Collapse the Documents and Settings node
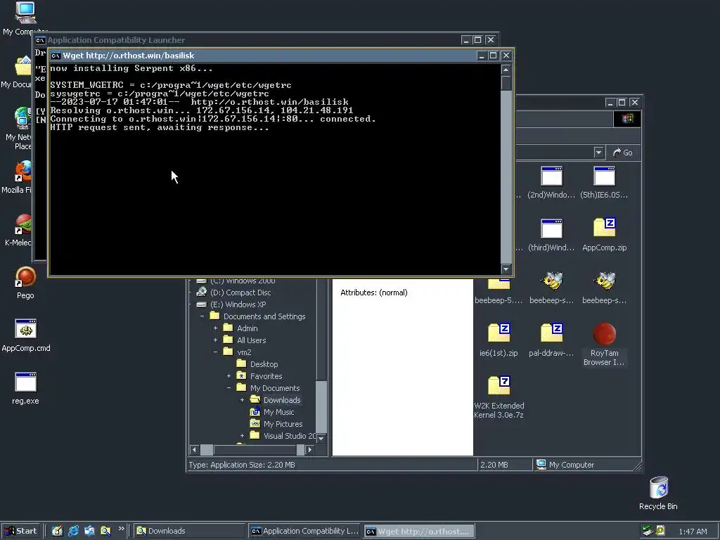The height and width of the screenshot is (540, 720). (202, 316)
